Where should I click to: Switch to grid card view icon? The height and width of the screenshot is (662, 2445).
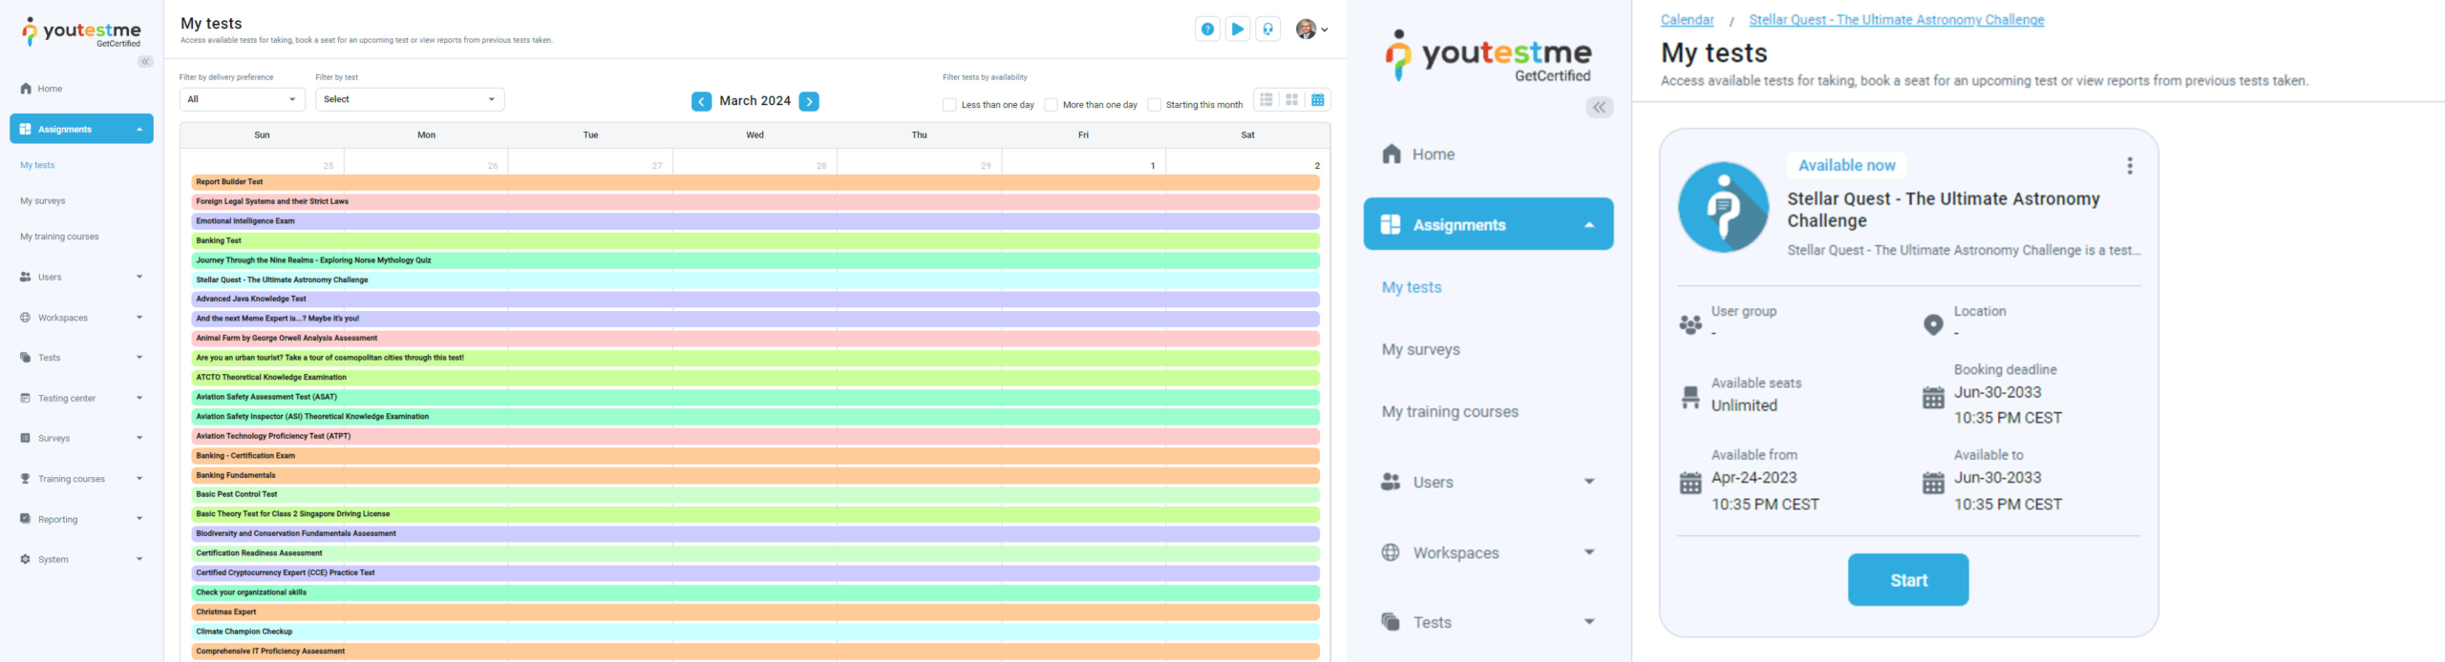[1292, 100]
